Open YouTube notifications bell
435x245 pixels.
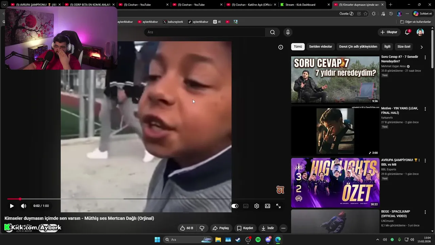pyautogui.click(x=407, y=32)
